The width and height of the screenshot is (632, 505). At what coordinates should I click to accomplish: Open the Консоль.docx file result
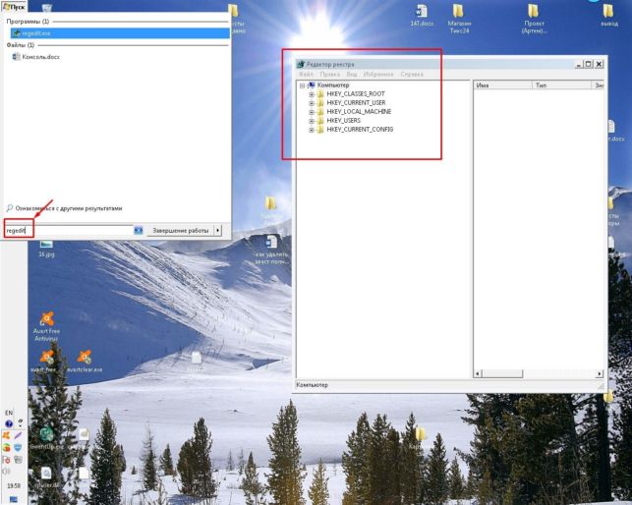36,57
